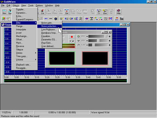
Task: Click the Chan channel toolbar icon
Action: pyautogui.click(x=79, y=12)
